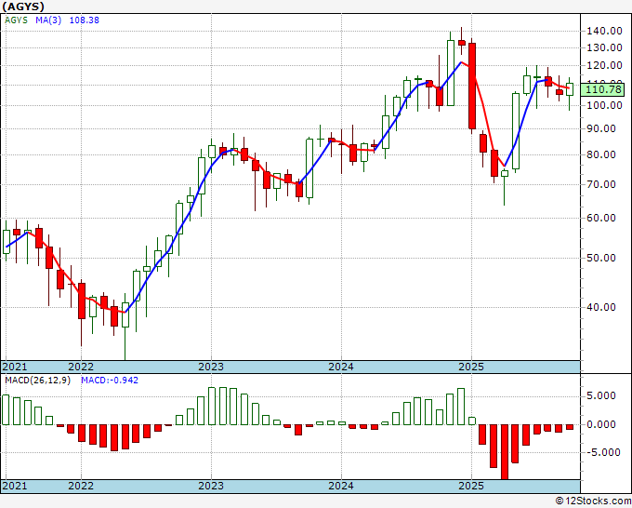Click the deepest red MACD histogram bar

coord(505,452)
